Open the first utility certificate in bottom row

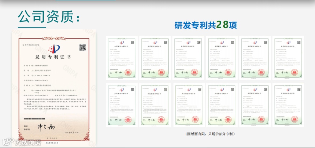tap(122, 105)
